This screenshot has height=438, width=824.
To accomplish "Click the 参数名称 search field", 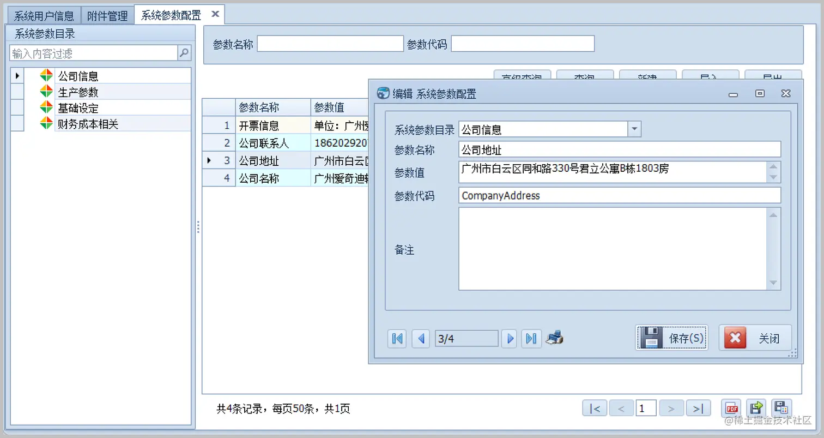I will point(330,44).
